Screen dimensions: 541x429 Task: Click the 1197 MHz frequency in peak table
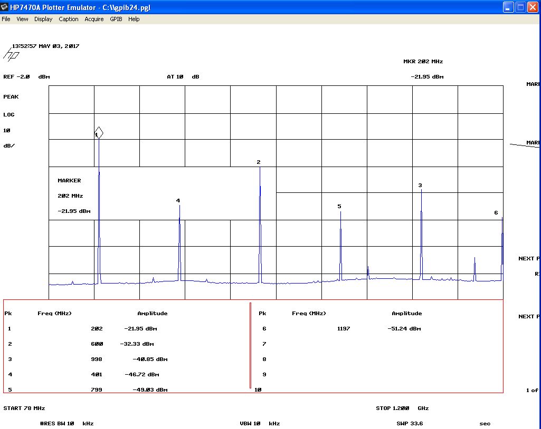344,329
